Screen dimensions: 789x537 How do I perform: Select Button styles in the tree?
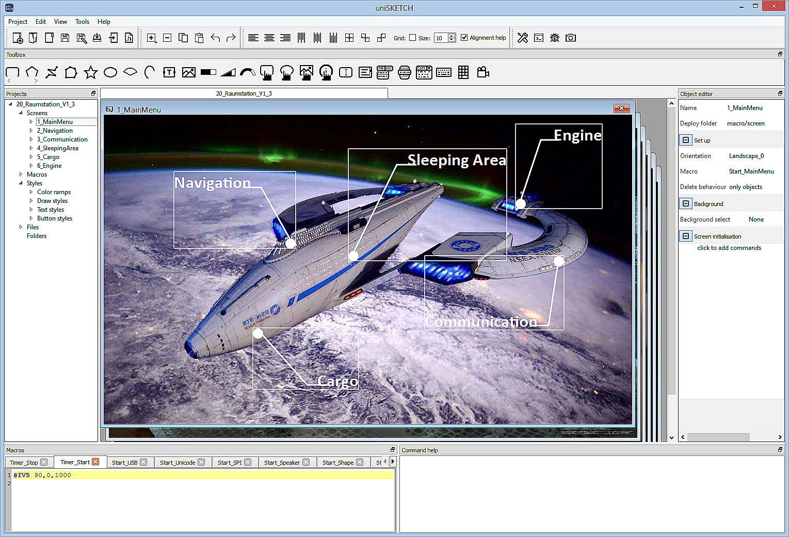point(55,218)
